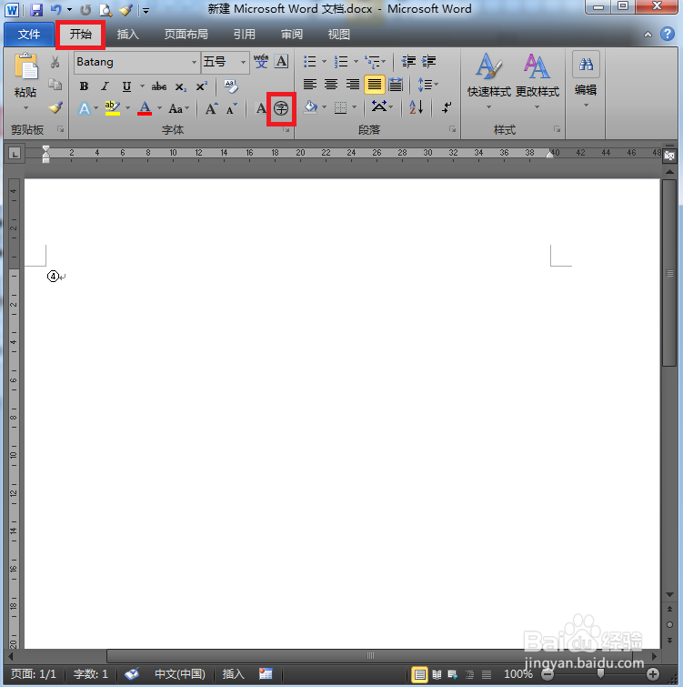Click the Grow Font icon
This screenshot has width=683, height=687.
(212, 108)
